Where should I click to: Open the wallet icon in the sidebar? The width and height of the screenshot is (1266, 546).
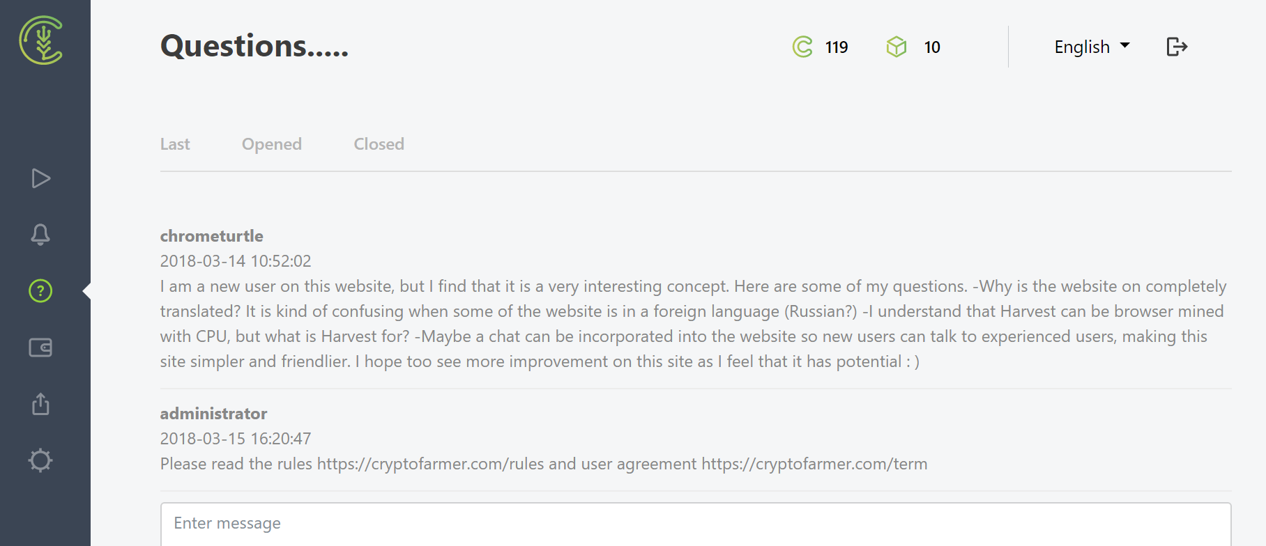click(x=40, y=347)
